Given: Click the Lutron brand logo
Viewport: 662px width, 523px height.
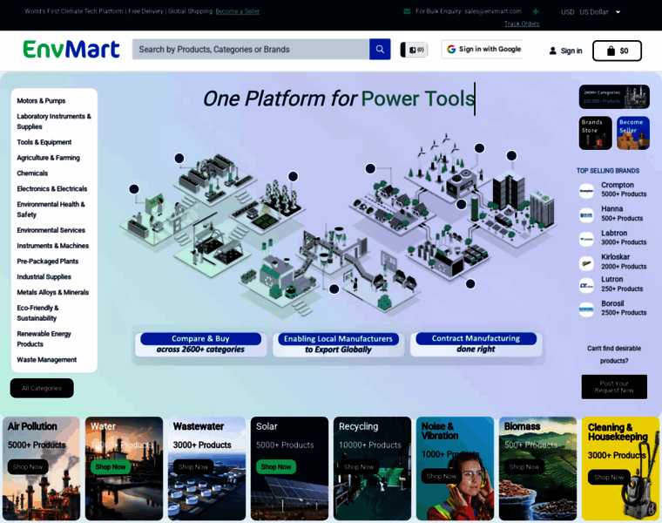Looking at the screenshot, I should 586,286.
